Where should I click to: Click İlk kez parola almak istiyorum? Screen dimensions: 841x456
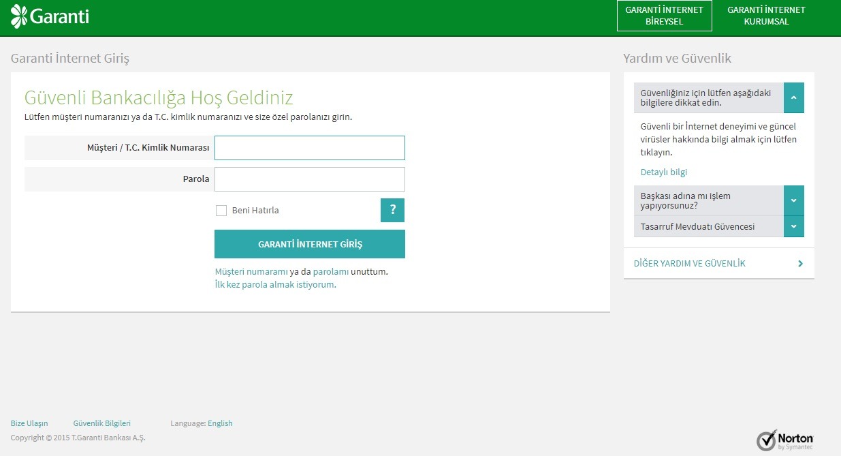pyautogui.click(x=276, y=285)
